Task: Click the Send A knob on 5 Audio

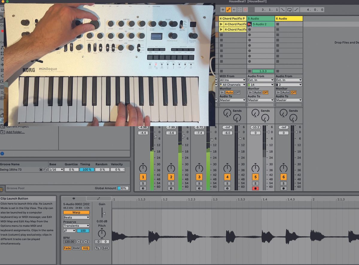Action: pos(255,113)
